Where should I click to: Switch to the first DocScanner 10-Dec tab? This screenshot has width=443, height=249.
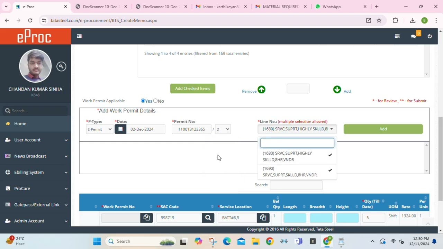101,7
